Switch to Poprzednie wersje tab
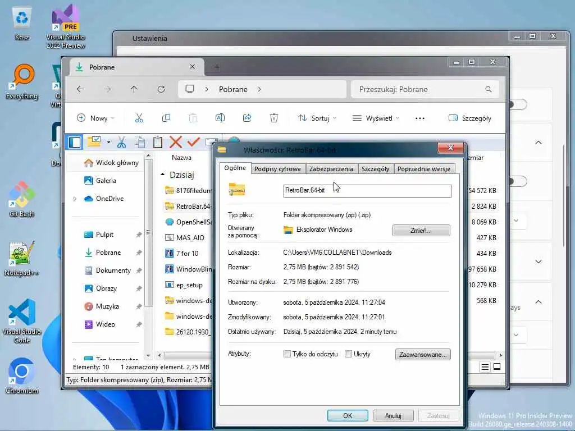575x431 pixels. coord(423,168)
